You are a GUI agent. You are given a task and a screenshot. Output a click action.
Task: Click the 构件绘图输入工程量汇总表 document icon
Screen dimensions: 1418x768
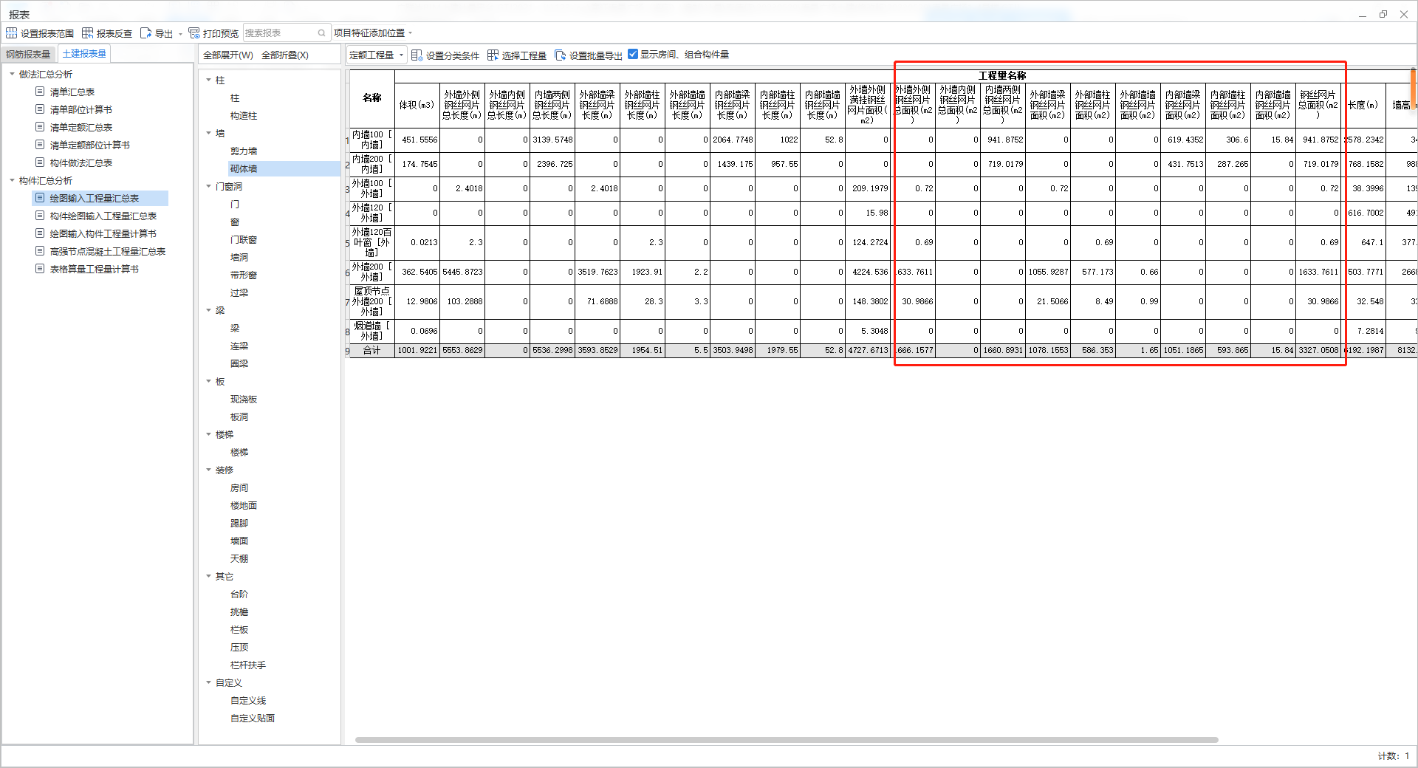click(x=40, y=216)
